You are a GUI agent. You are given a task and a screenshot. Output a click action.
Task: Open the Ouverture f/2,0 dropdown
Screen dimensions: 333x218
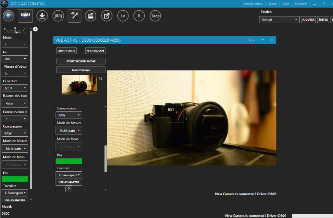click(14, 88)
